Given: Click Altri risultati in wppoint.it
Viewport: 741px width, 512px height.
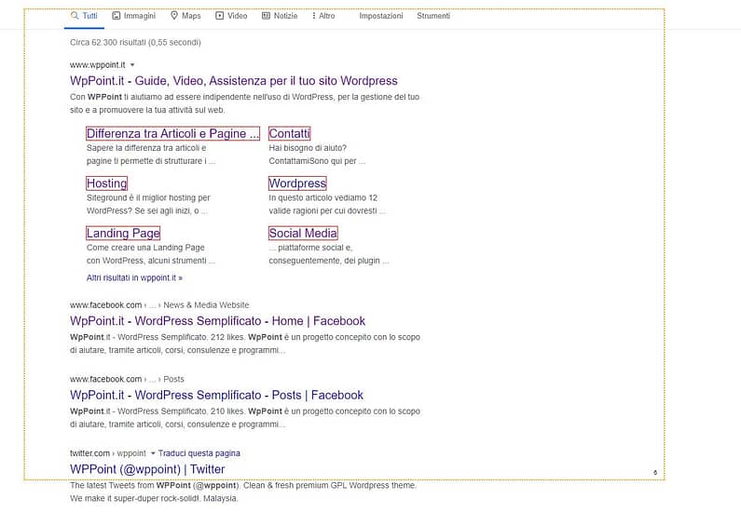Looking at the screenshot, I should [134, 278].
